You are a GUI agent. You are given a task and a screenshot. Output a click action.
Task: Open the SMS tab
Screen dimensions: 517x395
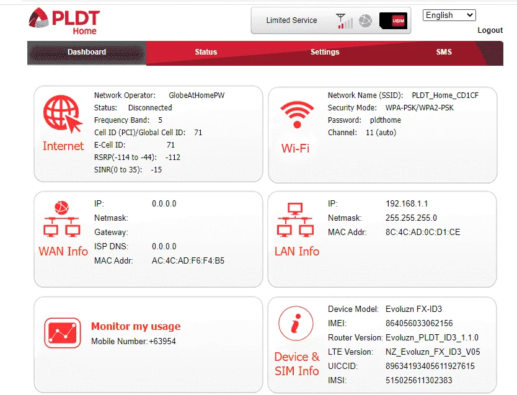coord(444,52)
